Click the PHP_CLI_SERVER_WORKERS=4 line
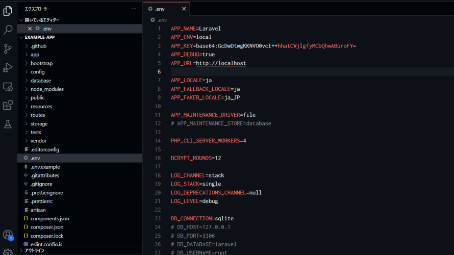This screenshot has height=255, width=454. (209, 141)
